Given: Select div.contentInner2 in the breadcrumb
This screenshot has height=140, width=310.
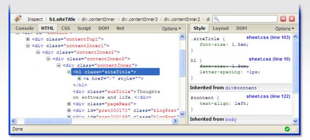Looking at the screenshot, I should [x=182, y=19].
